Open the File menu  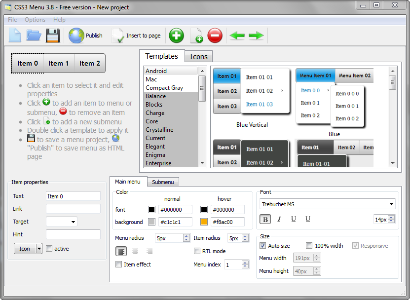12,20
